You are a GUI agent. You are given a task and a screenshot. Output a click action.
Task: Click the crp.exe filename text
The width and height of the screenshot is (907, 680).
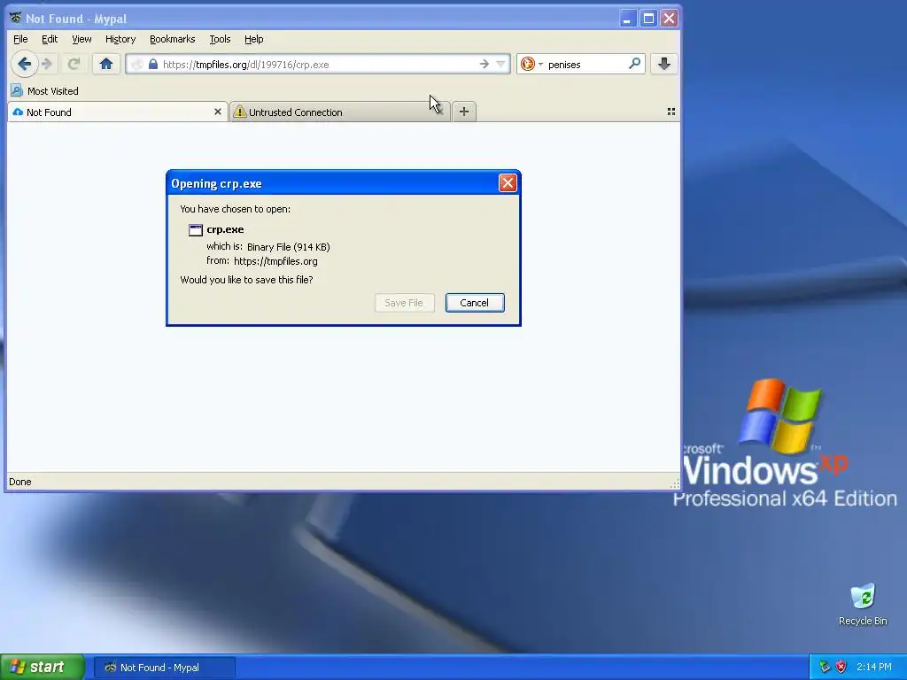(225, 229)
